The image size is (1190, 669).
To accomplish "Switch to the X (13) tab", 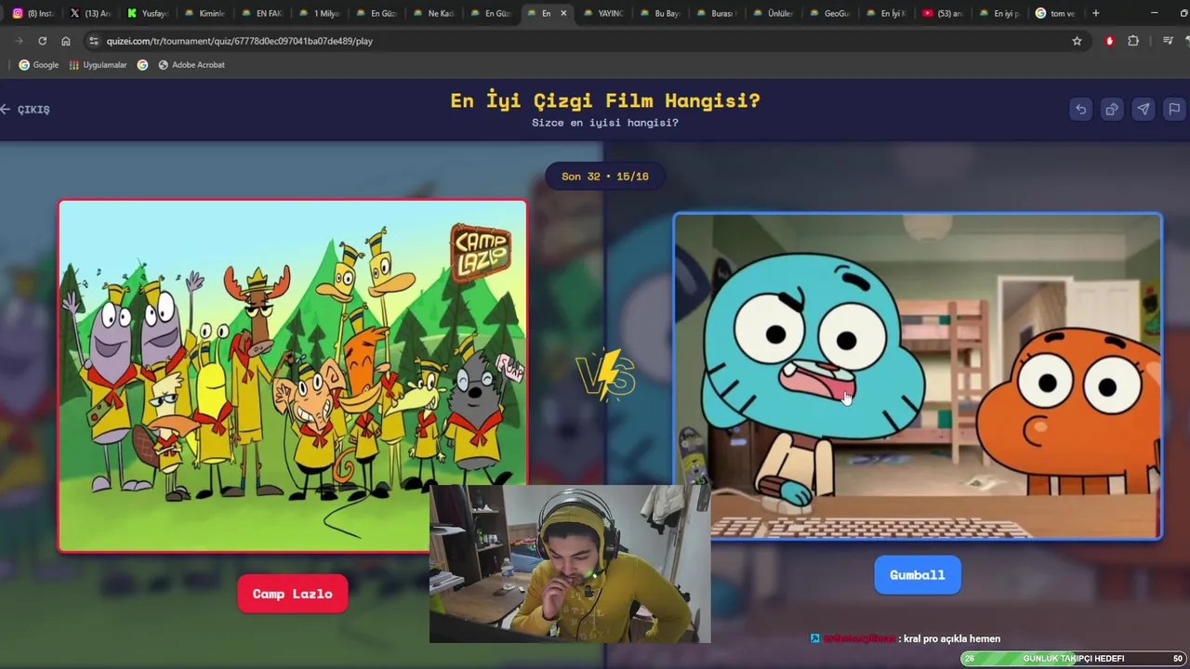I will point(90,13).
